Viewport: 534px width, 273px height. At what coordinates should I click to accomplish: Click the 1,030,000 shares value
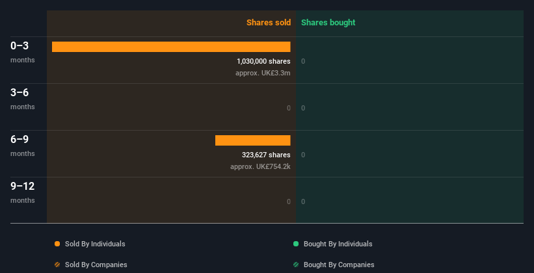click(263, 61)
